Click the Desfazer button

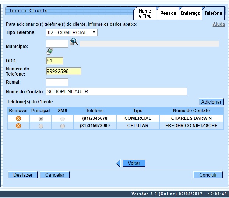23,175
